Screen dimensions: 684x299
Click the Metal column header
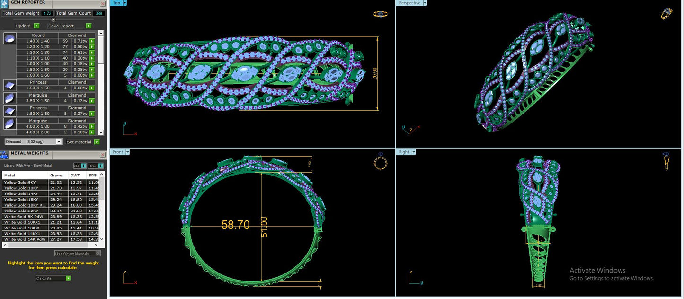click(25, 175)
